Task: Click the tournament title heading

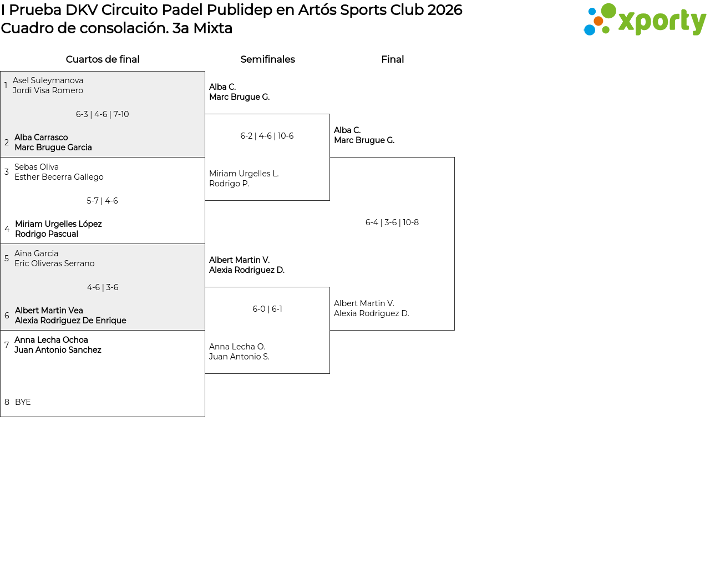Action: coord(231,10)
